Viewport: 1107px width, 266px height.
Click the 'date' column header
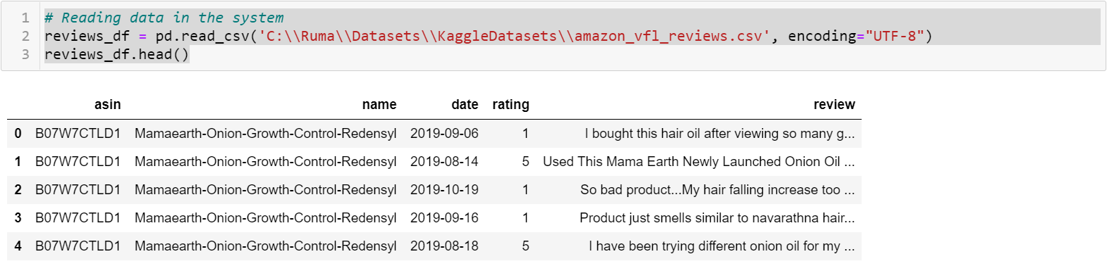pos(465,105)
